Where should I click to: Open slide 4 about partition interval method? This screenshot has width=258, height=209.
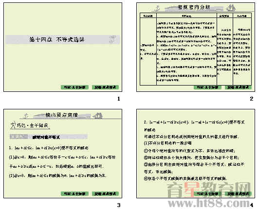(196, 154)
